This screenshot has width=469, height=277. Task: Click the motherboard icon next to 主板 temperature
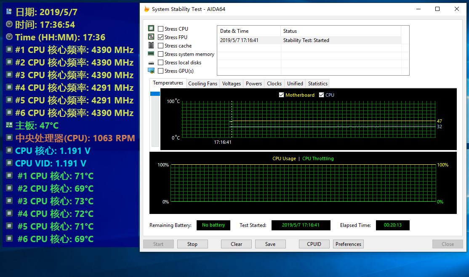9,125
